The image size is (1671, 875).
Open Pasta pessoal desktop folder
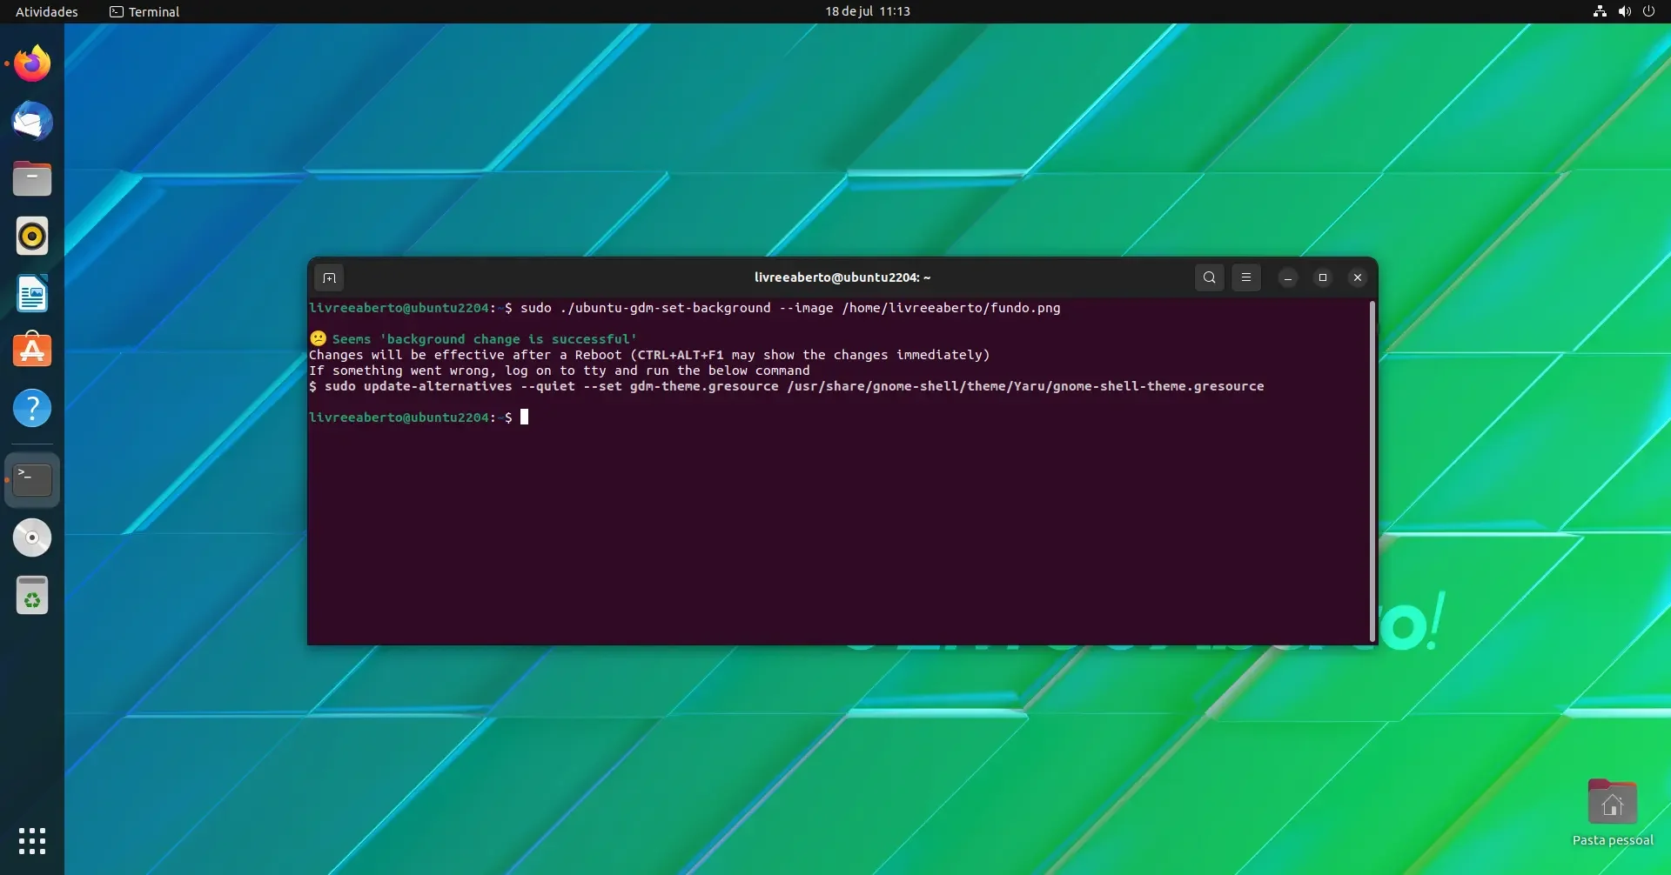1613,813
